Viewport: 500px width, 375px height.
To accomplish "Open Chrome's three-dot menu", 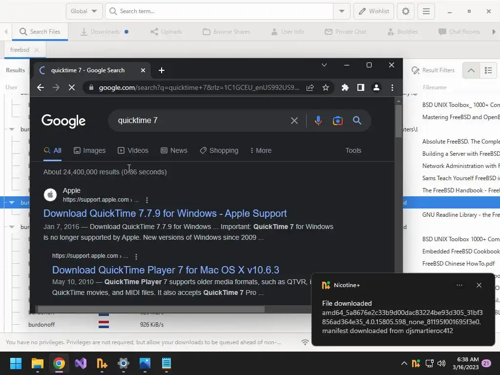I will tap(392, 87).
